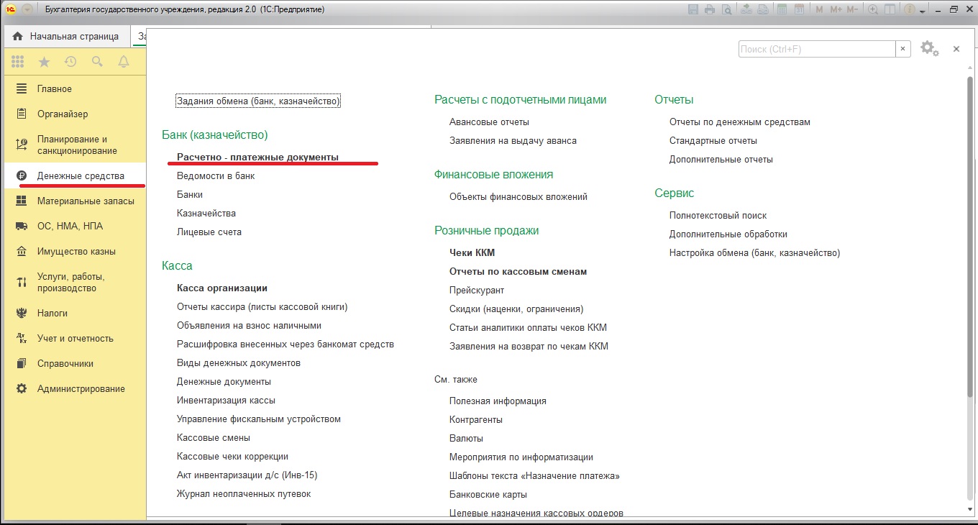Click the 1C logo icon in title bar
978x525 pixels.
[x=11, y=10]
